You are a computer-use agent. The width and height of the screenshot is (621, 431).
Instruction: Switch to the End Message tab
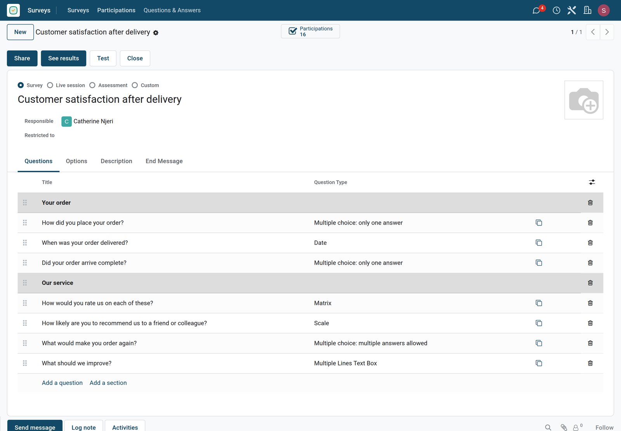pos(164,161)
